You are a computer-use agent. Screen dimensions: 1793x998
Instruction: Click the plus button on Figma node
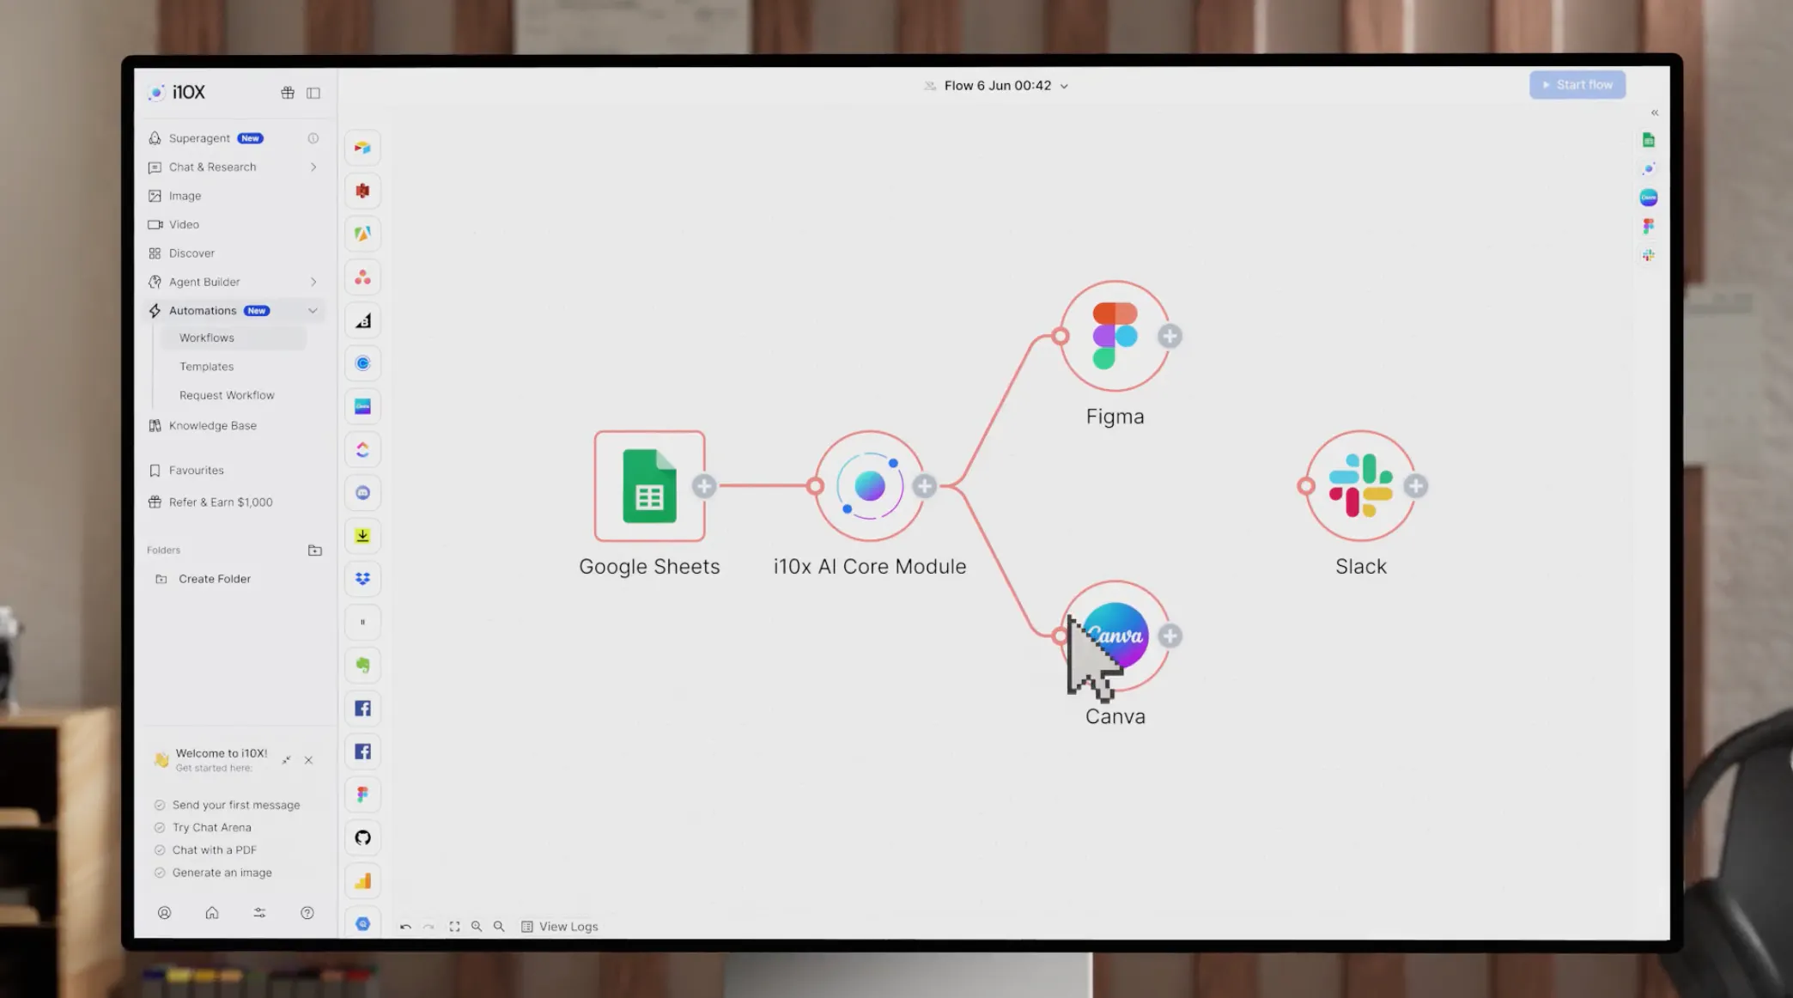click(x=1170, y=336)
